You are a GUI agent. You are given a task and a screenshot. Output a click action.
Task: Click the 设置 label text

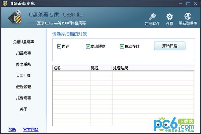click(170, 23)
